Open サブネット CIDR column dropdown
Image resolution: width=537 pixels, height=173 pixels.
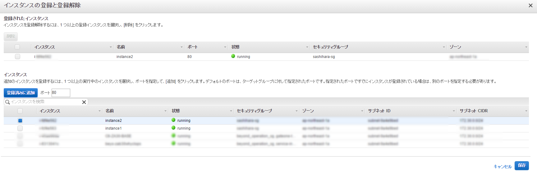tap(526, 111)
